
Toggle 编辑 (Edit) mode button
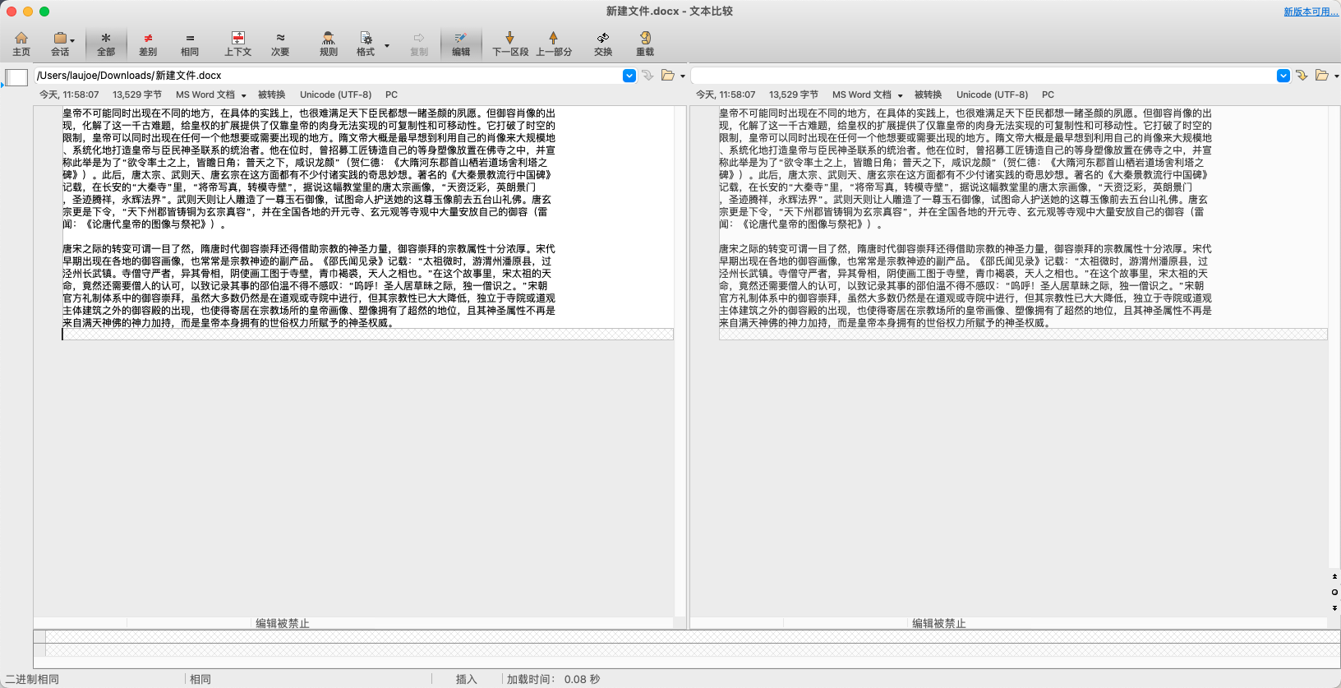point(461,44)
